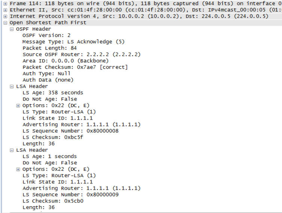Collapse the second LSA Header subtree
This screenshot has width=282, height=213.
12,150
